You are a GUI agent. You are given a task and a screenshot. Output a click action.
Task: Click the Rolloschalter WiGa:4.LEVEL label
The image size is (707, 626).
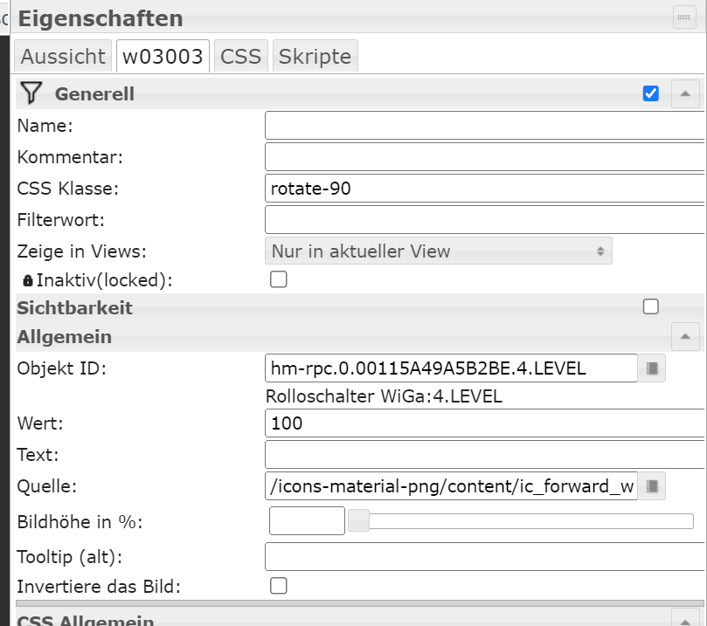coord(384,396)
